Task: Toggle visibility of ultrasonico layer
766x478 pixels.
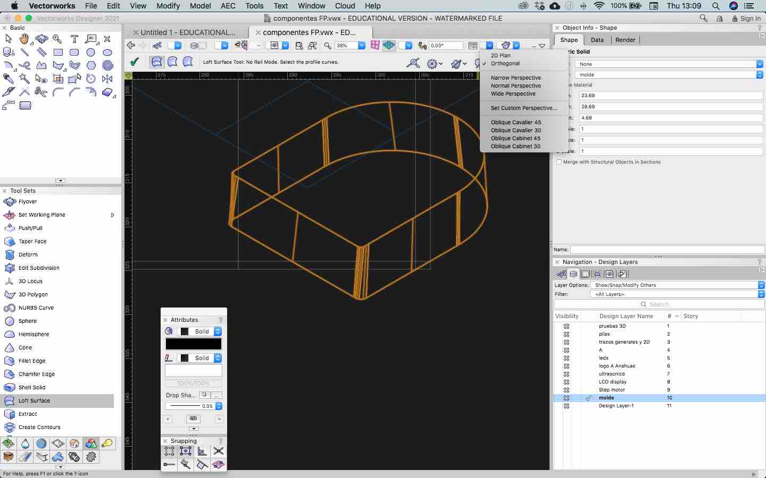Action: point(567,374)
